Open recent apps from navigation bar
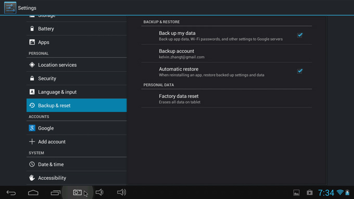354x199 pixels. (56, 192)
